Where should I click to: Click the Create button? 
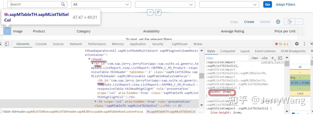[x=249, y=22]
